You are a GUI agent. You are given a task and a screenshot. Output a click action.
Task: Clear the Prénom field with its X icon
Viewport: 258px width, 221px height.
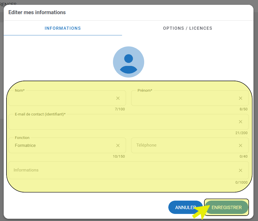(x=240, y=98)
